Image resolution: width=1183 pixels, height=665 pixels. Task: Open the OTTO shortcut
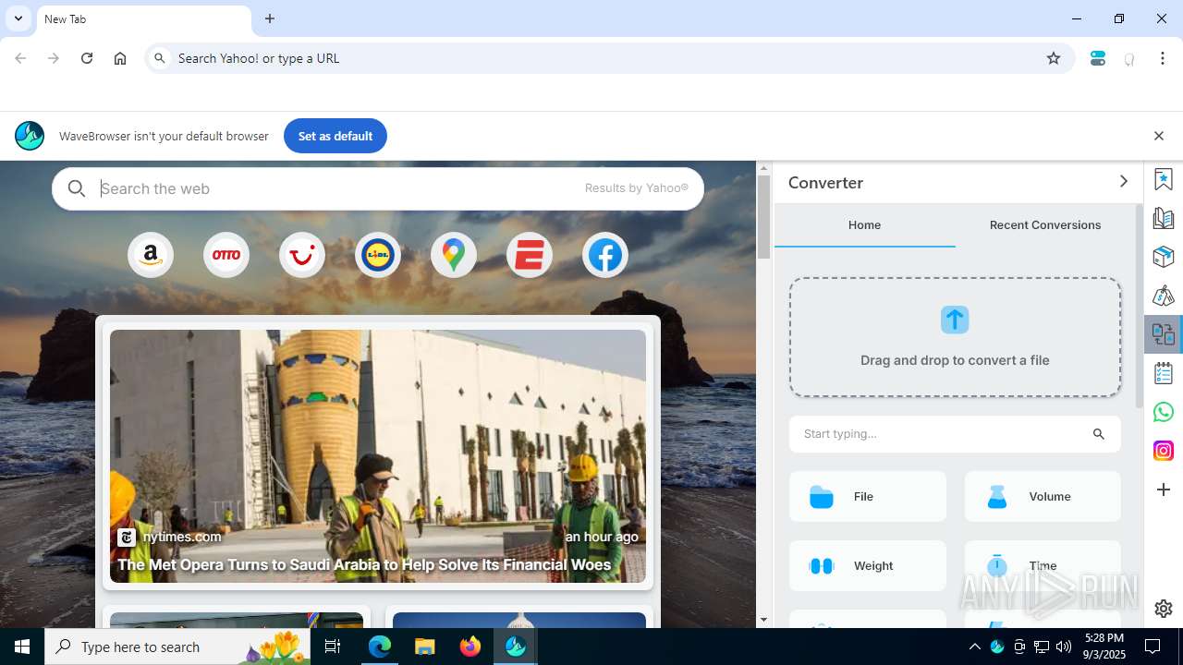point(226,255)
